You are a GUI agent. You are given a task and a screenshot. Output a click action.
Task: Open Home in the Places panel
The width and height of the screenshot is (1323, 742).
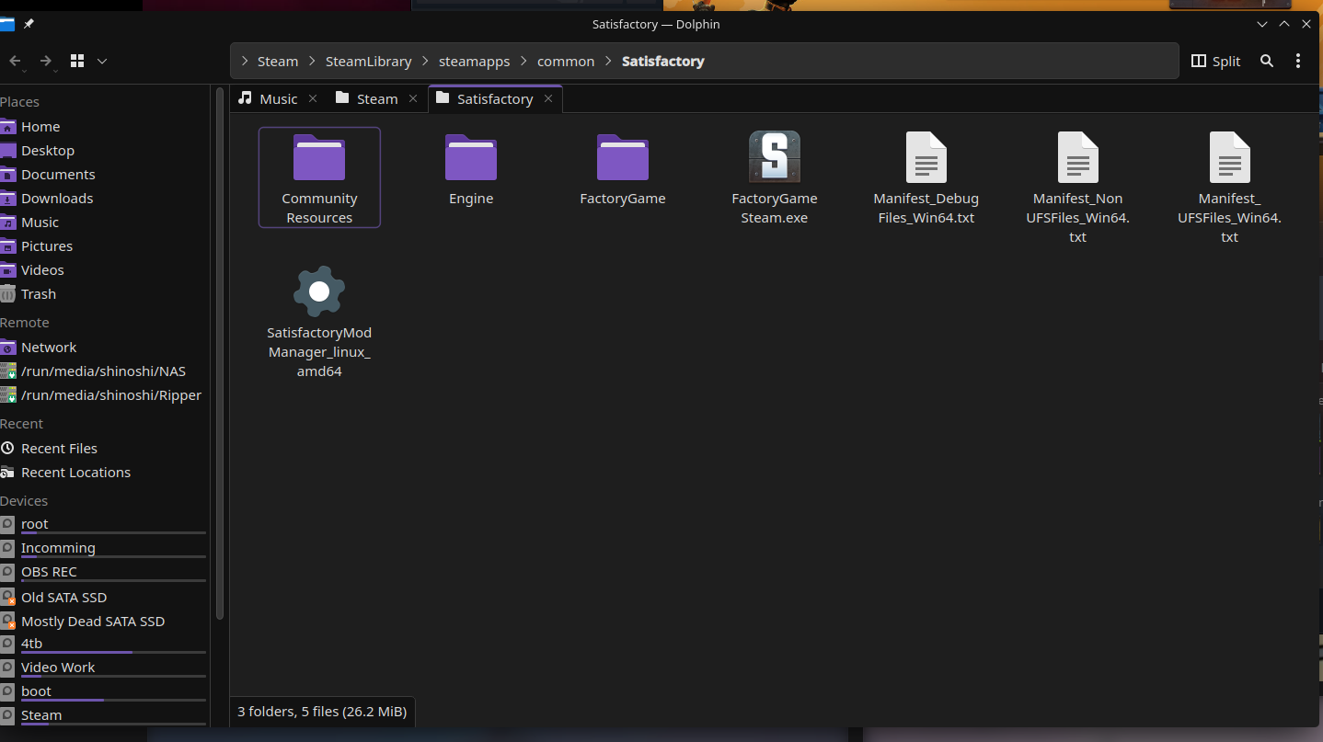pyautogui.click(x=103, y=127)
